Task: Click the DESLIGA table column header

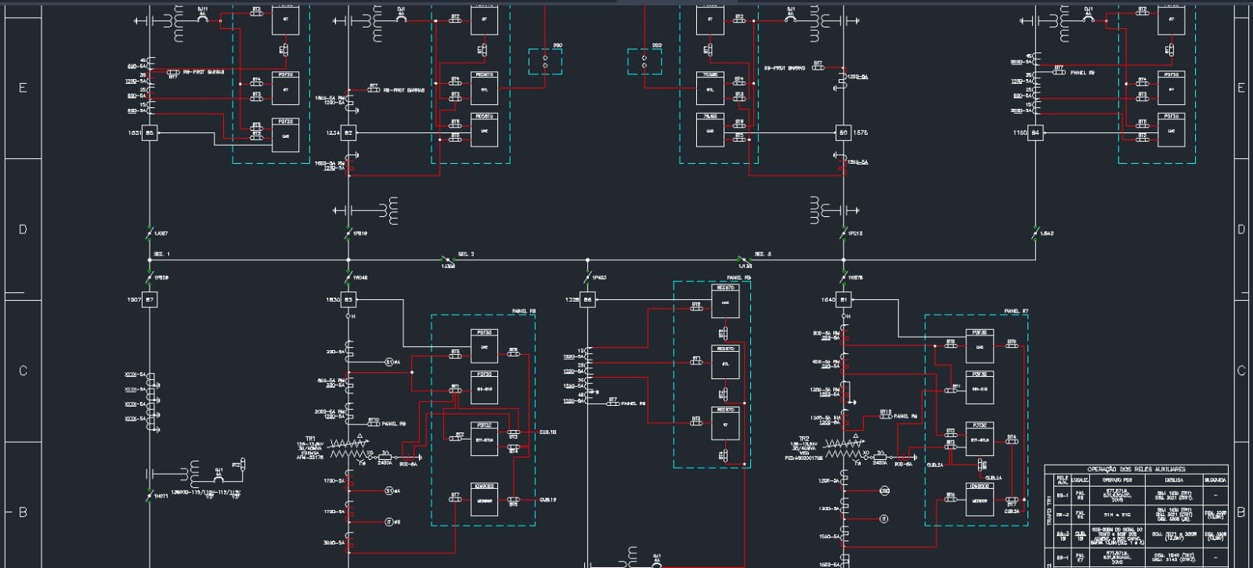Action: click(1174, 479)
